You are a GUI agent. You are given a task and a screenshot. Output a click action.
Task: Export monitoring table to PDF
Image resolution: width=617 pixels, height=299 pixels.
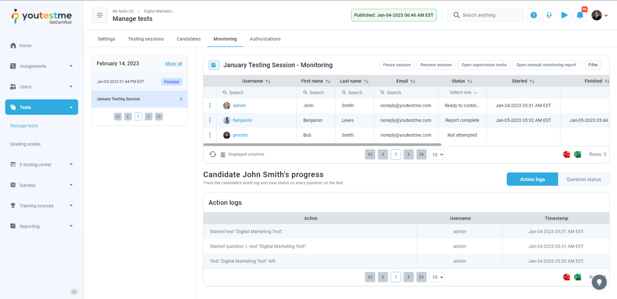(x=566, y=154)
